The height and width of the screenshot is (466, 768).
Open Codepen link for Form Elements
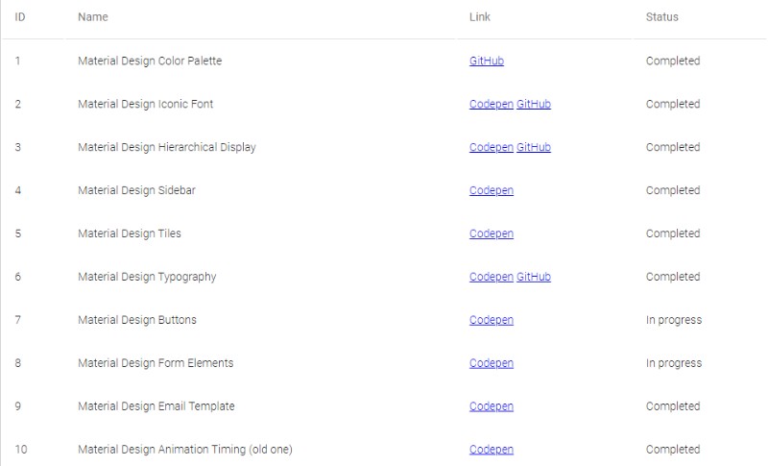[x=492, y=362]
